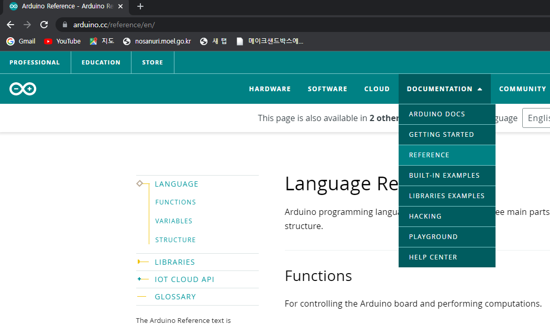The height and width of the screenshot is (325, 550).
Task: Choose Hacking from the dropdown
Action: click(447, 216)
